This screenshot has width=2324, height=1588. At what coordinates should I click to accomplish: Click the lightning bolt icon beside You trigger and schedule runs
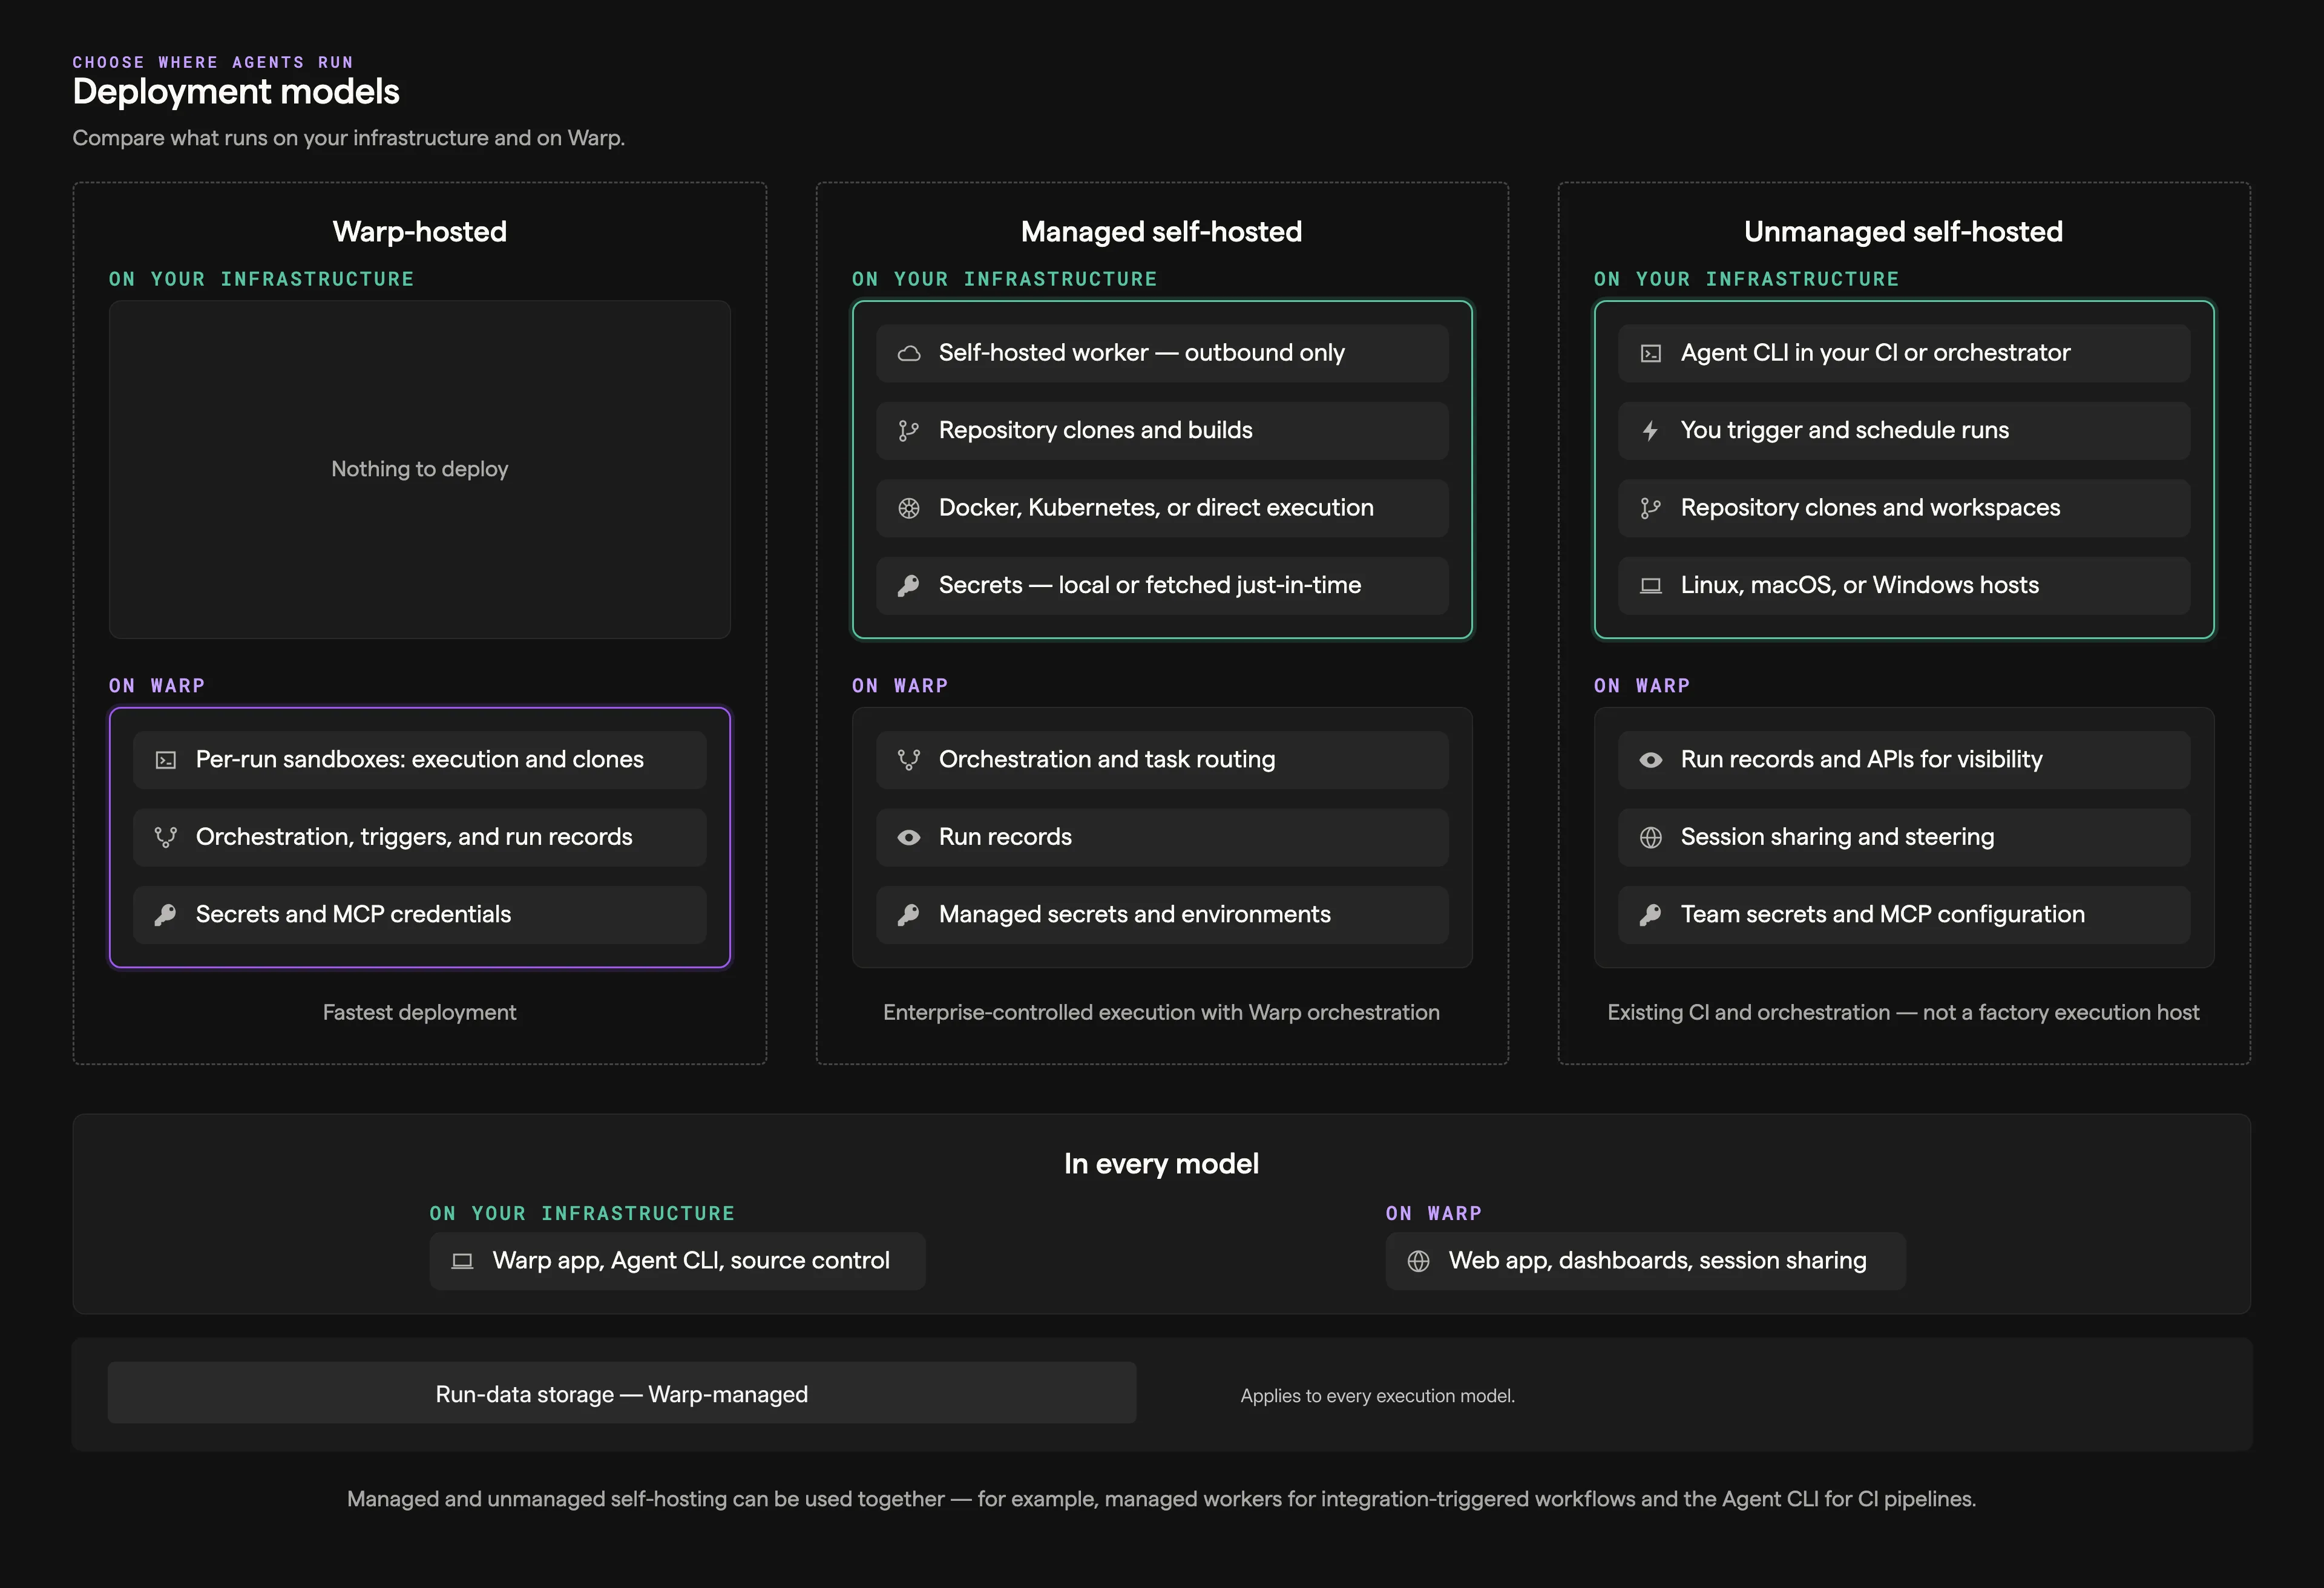(x=1650, y=431)
